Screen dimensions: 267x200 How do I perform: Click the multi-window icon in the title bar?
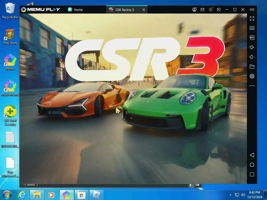click(x=219, y=10)
